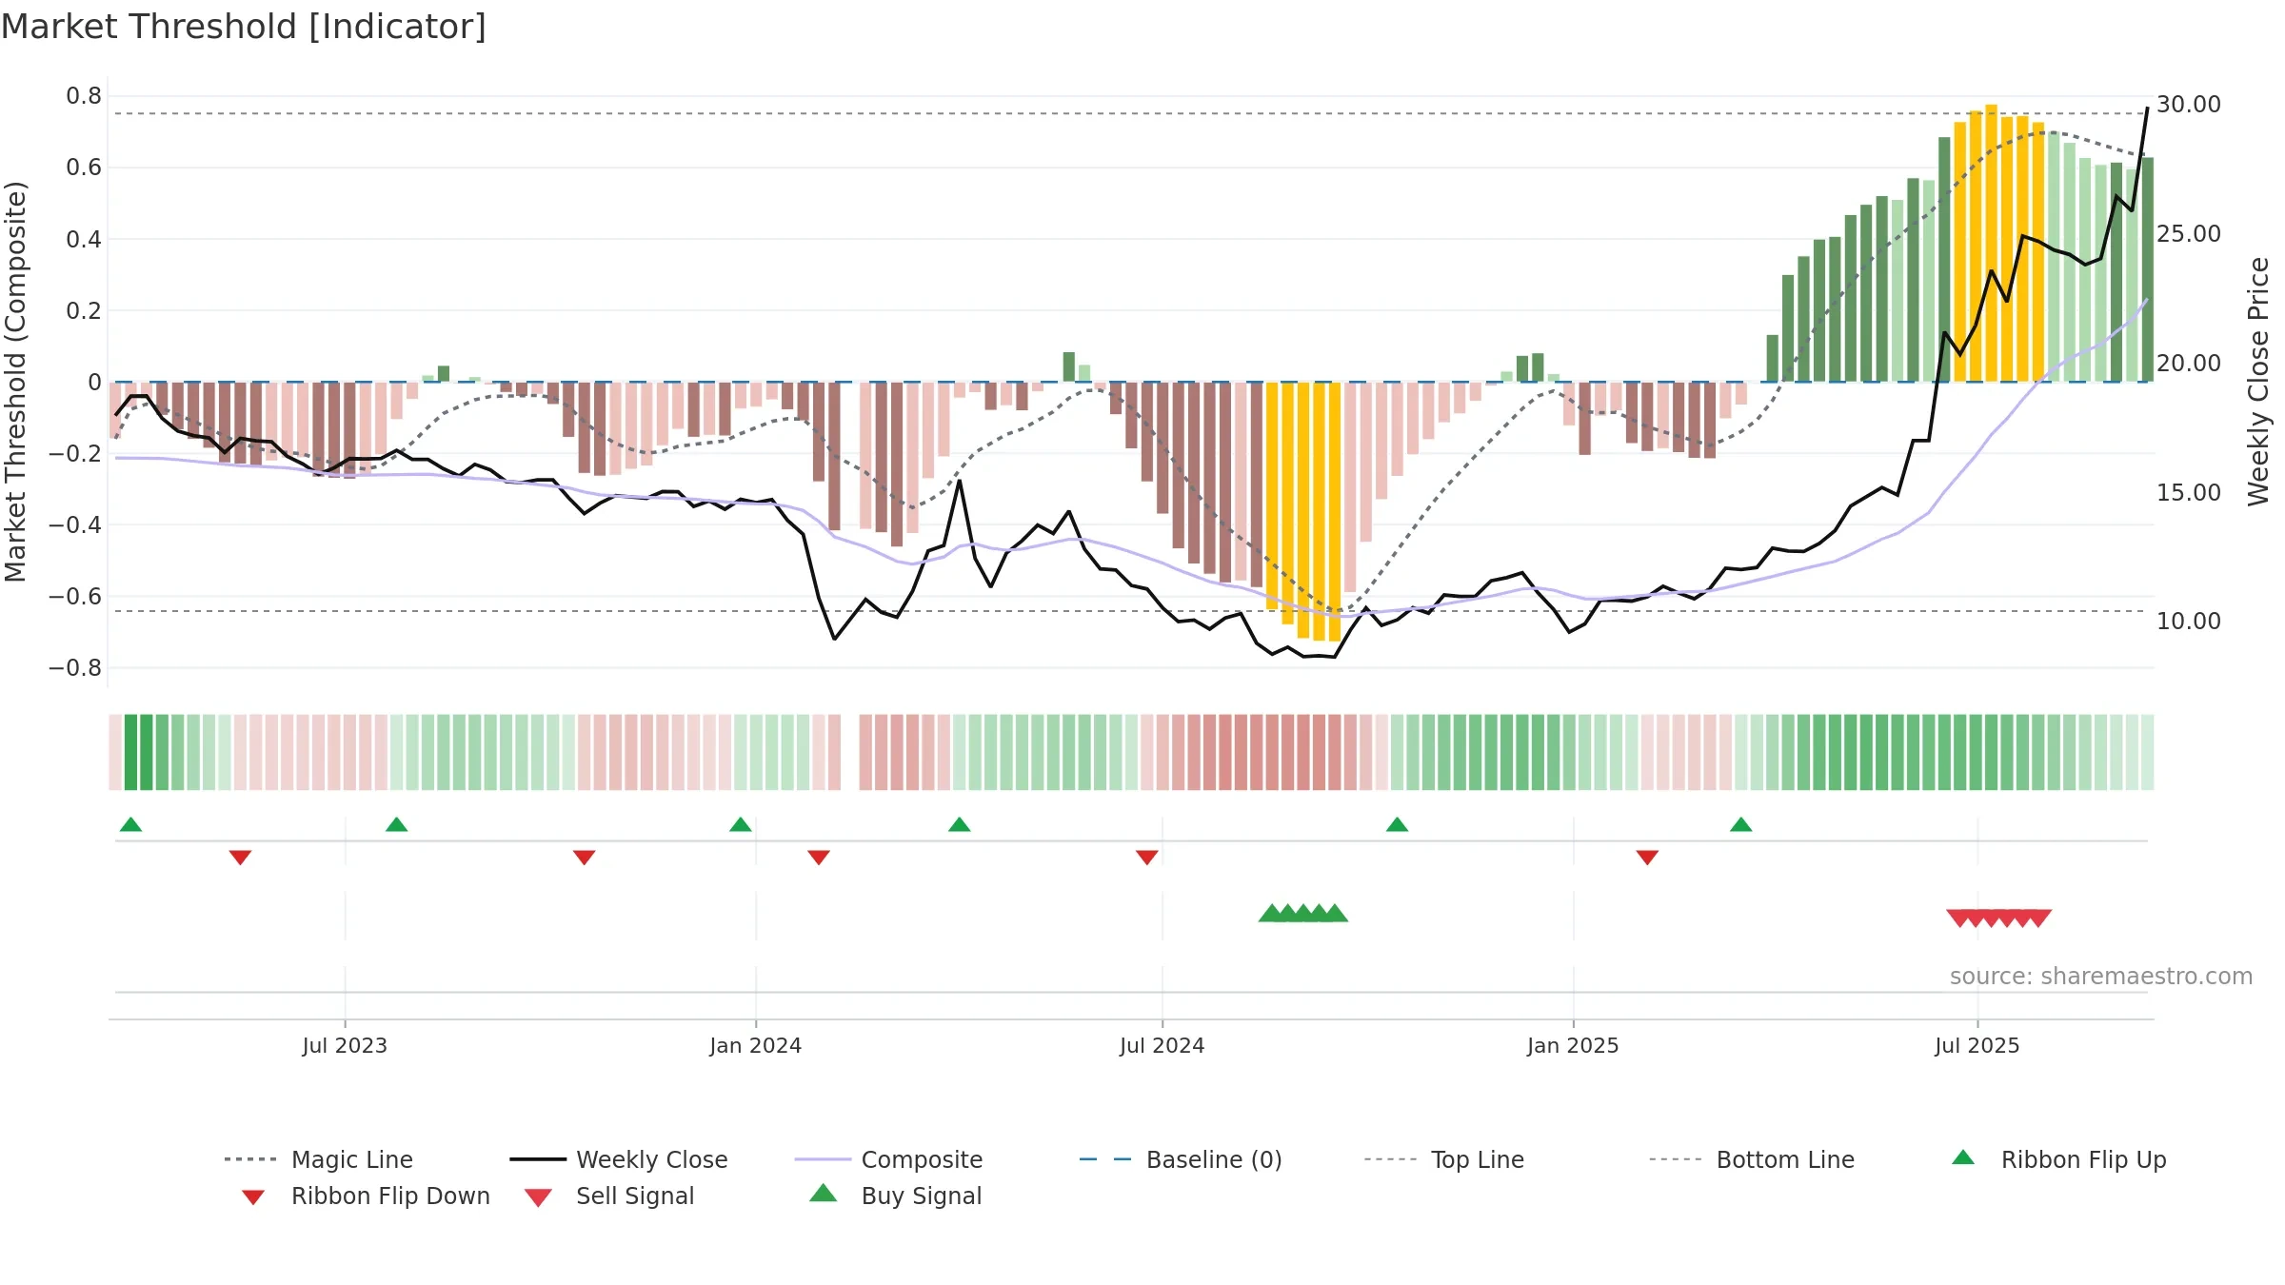Click the first ribbon flip up marker at chart start
This screenshot has width=2285, height=1285.
131,824
